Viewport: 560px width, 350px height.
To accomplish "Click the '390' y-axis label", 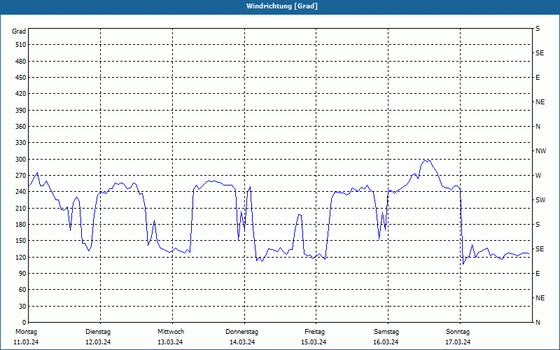I will pyautogui.click(x=21, y=111).
